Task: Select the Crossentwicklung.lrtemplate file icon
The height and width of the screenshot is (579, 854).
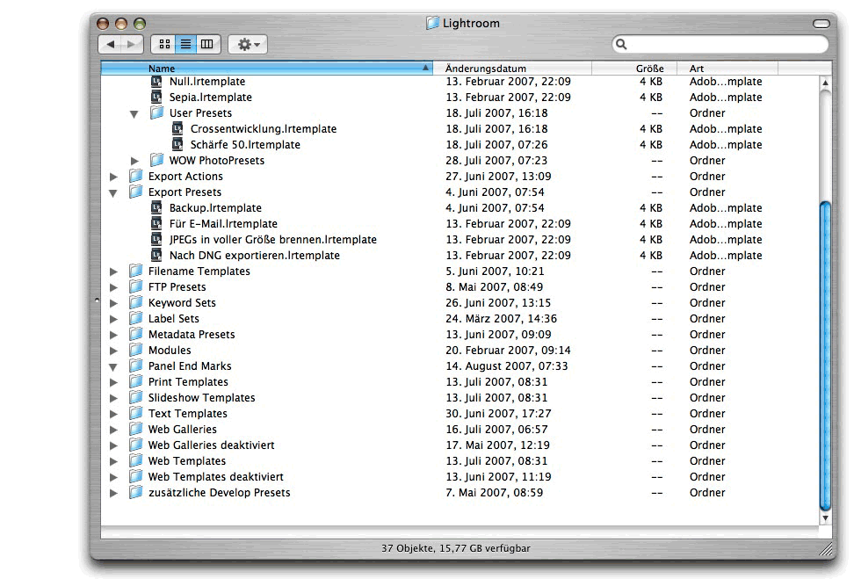Action: [177, 128]
